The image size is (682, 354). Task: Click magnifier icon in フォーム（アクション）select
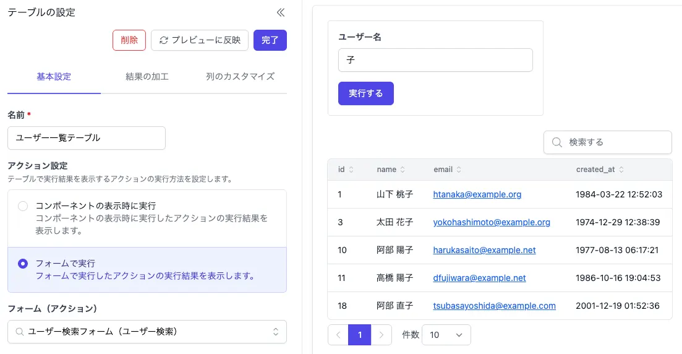pos(19,332)
